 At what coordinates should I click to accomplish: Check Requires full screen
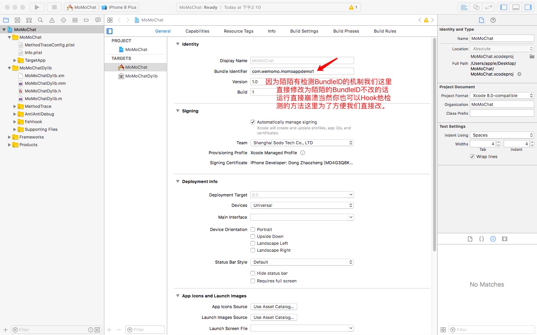253,281
